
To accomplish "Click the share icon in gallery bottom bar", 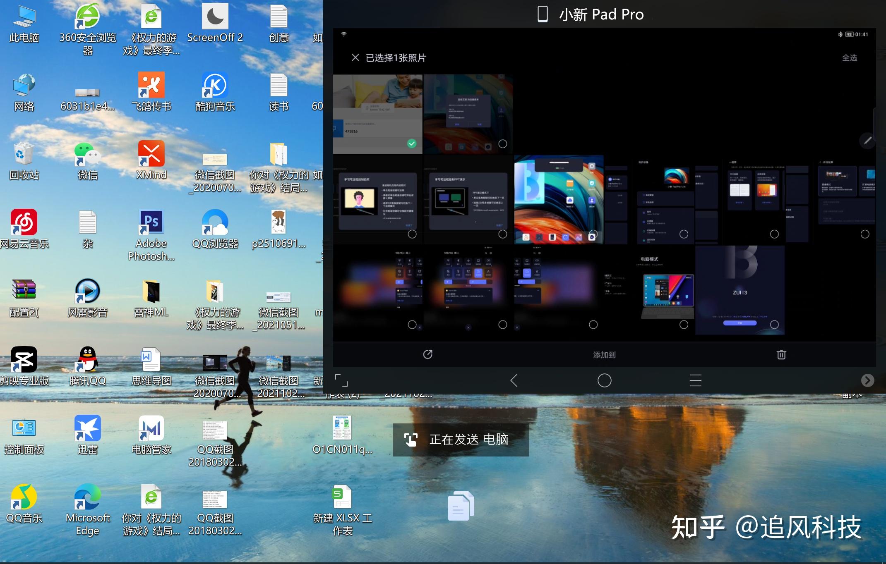I will coord(427,354).
